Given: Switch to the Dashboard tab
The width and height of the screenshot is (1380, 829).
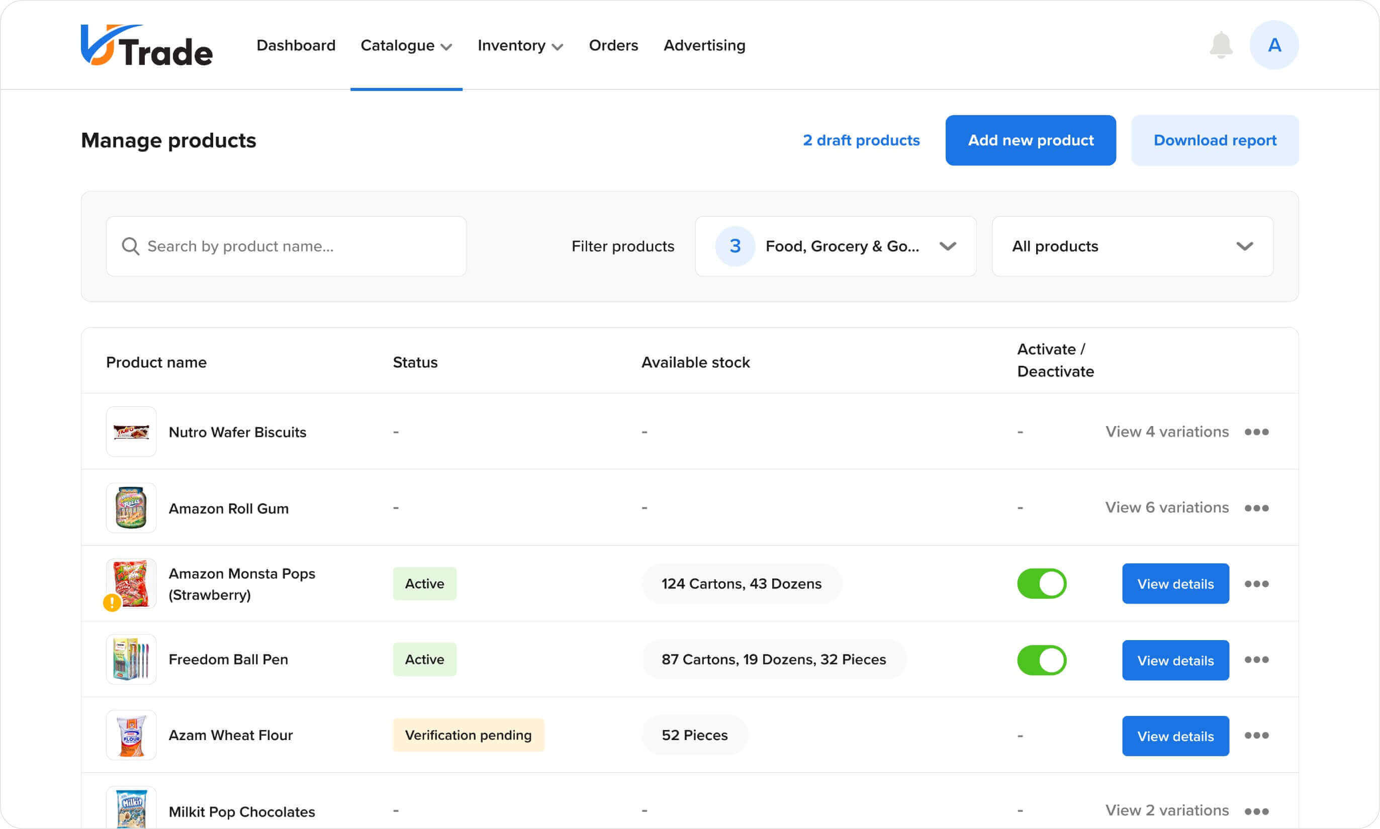Looking at the screenshot, I should pos(296,45).
